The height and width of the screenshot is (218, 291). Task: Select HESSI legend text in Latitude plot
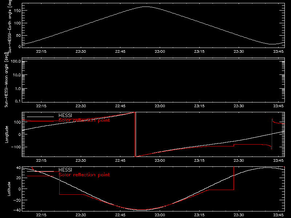(65, 170)
